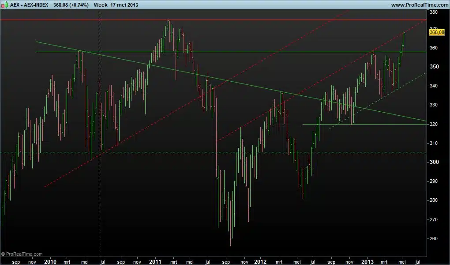Select the yellow 368,08 current price label
Image resolution: width=450 pixels, height=265 pixels.
point(436,32)
